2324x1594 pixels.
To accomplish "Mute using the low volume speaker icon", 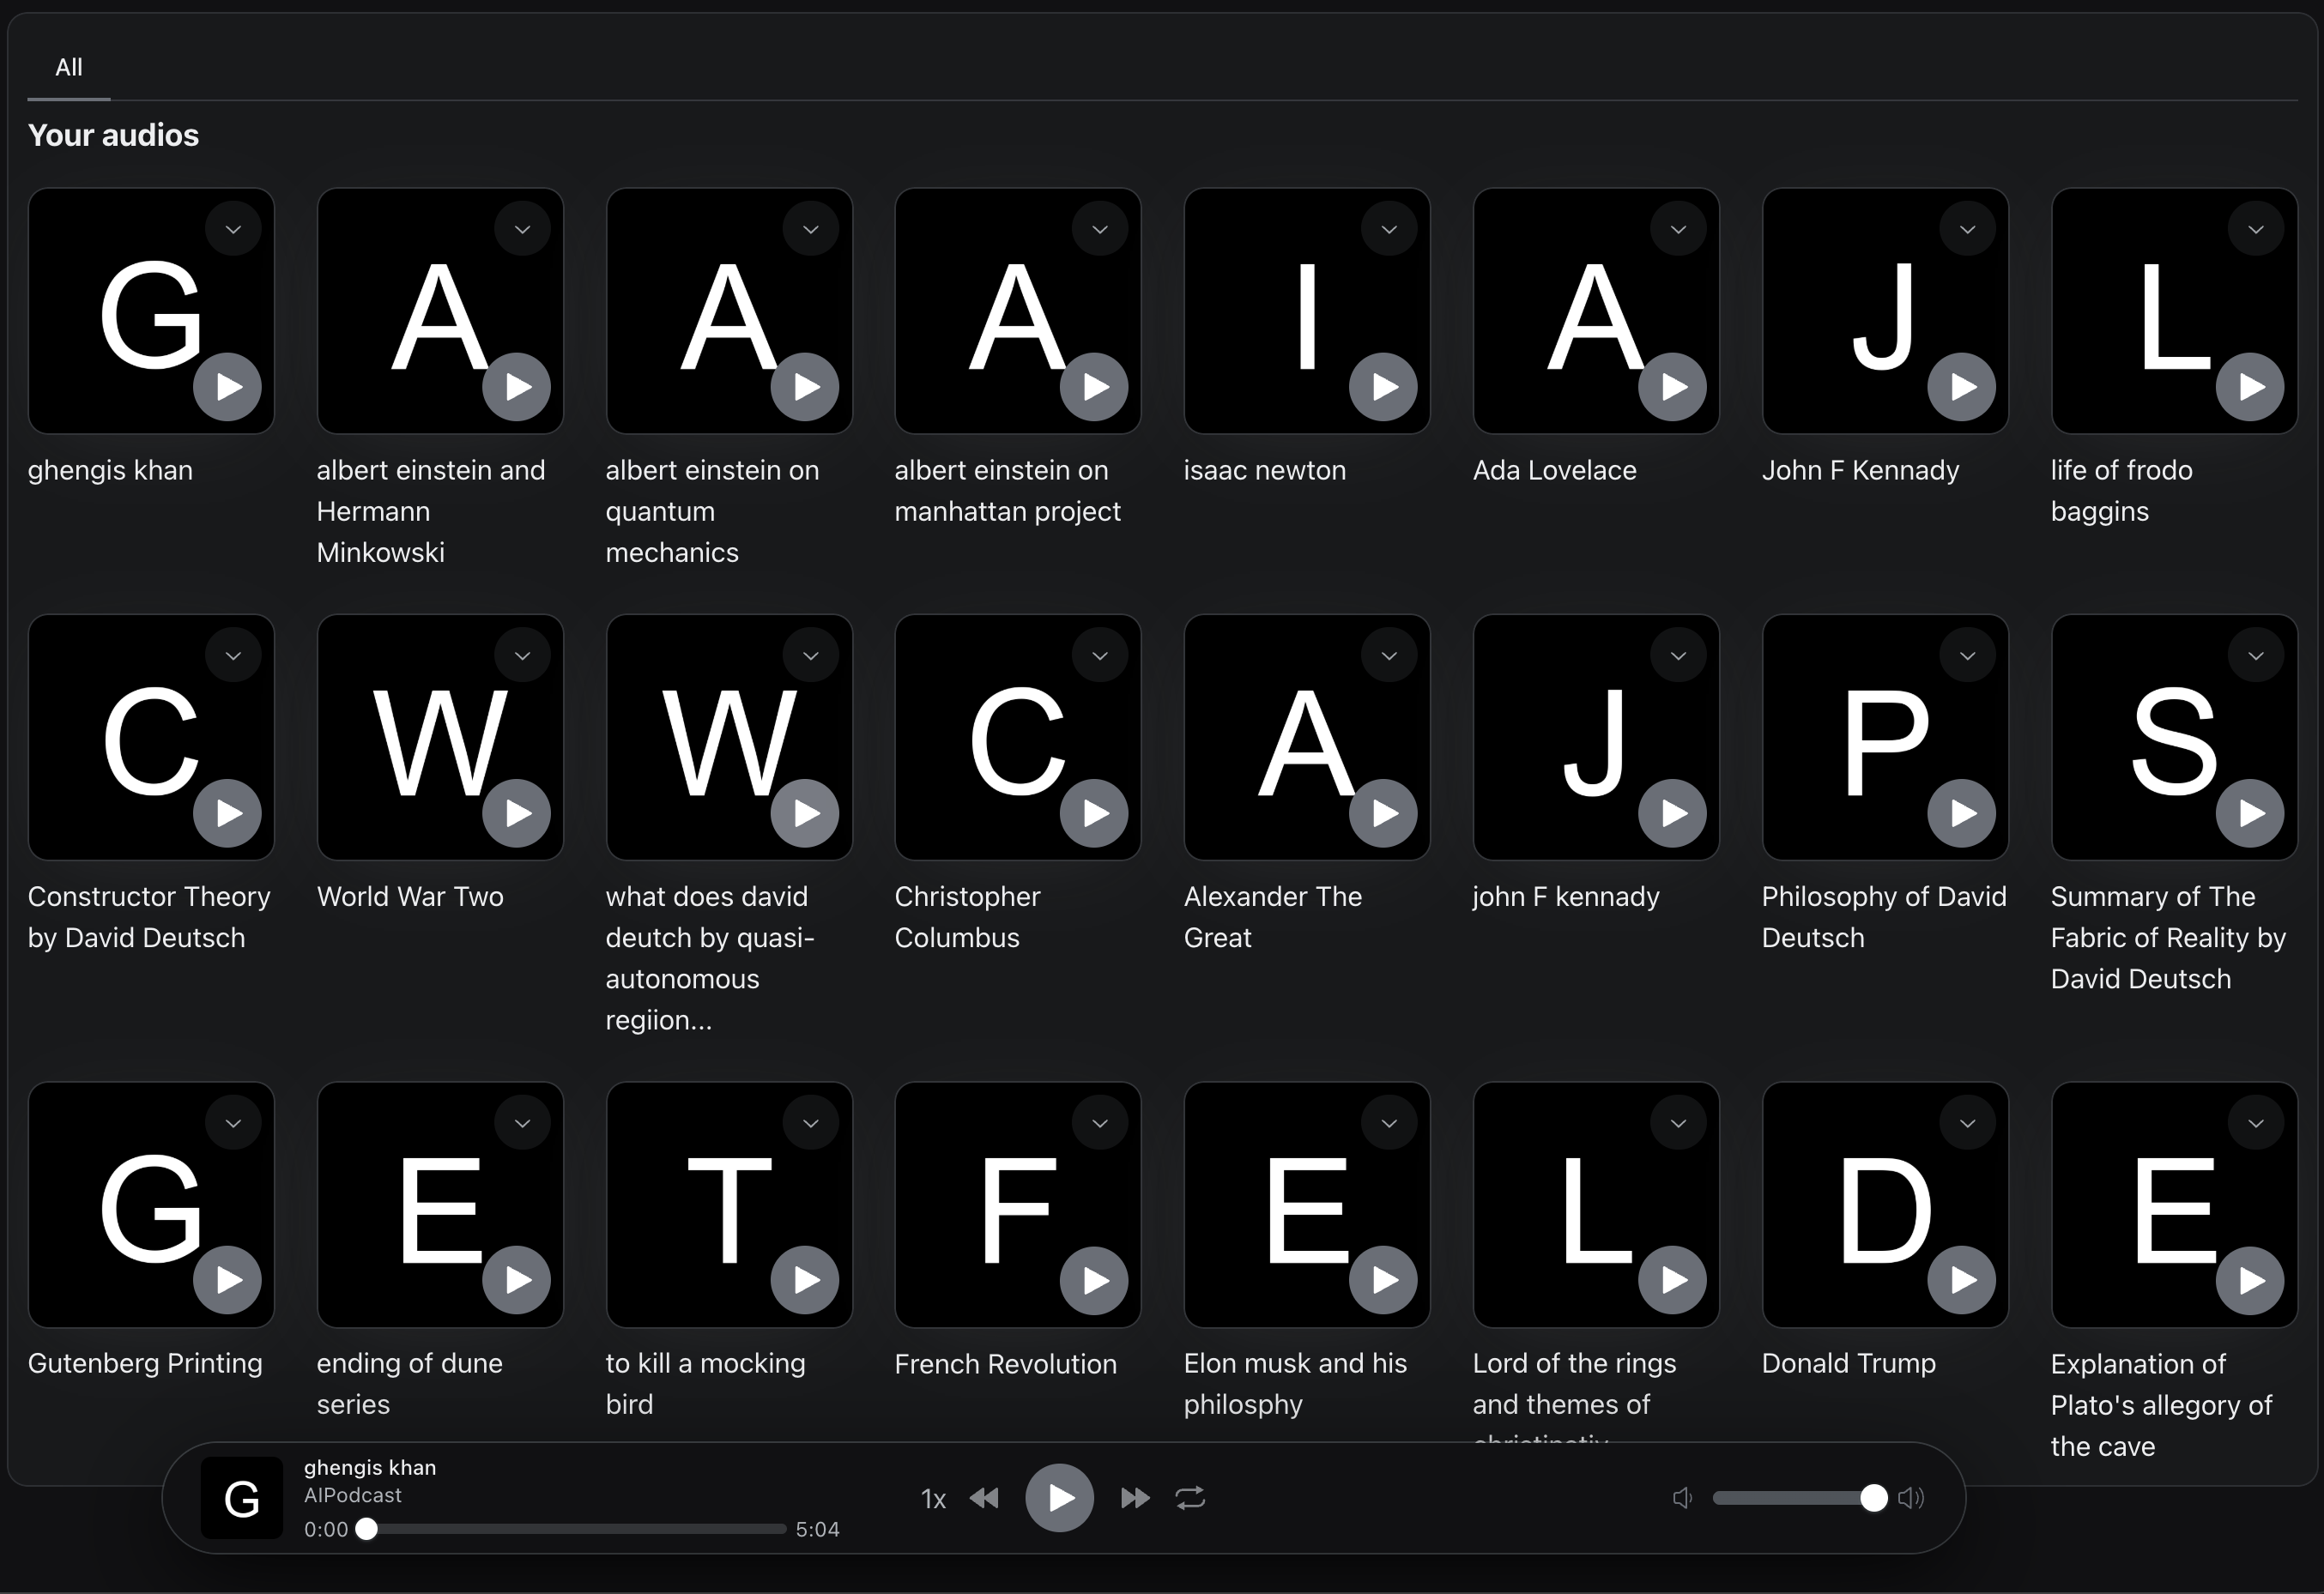I will (1682, 1498).
